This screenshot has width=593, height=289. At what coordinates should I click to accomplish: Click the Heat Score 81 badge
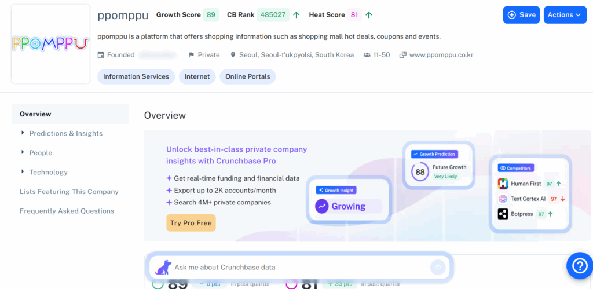tap(354, 15)
